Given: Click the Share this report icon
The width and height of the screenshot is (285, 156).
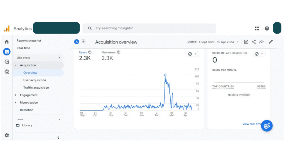Looking at the screenshot, I should point(254,42).
